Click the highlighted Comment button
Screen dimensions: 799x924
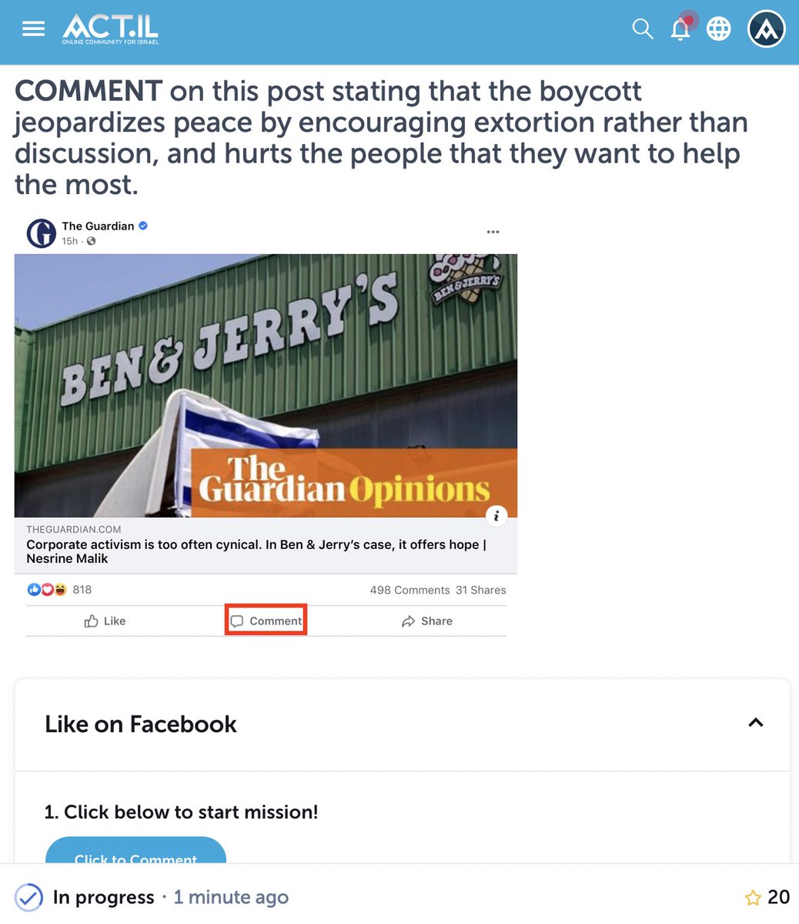(266, 621)
